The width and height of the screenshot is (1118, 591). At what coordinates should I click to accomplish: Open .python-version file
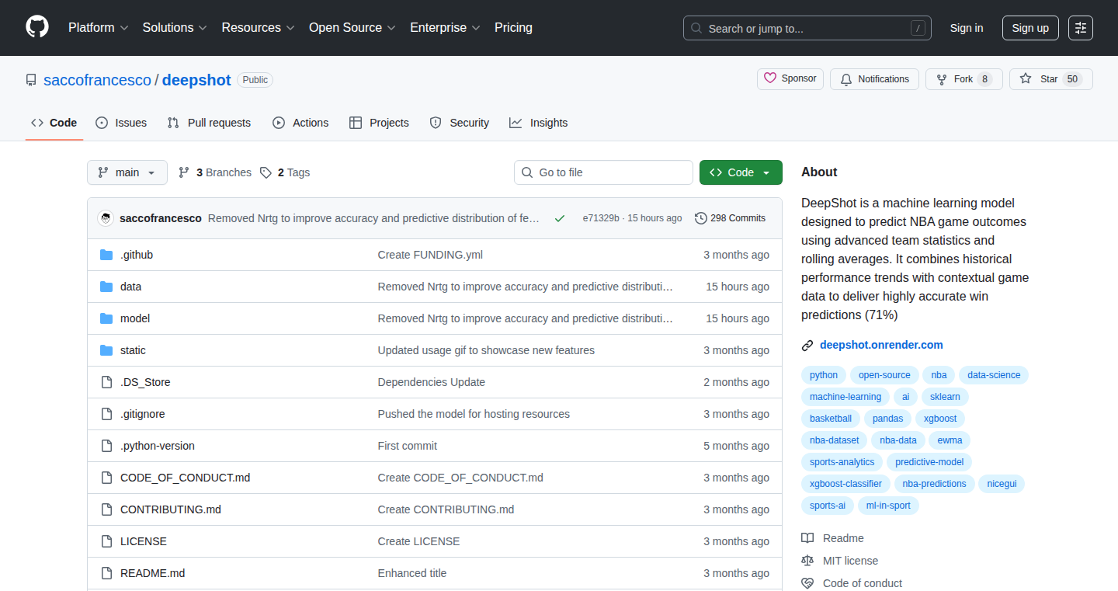pyautogui.click(x=158, y=446)
